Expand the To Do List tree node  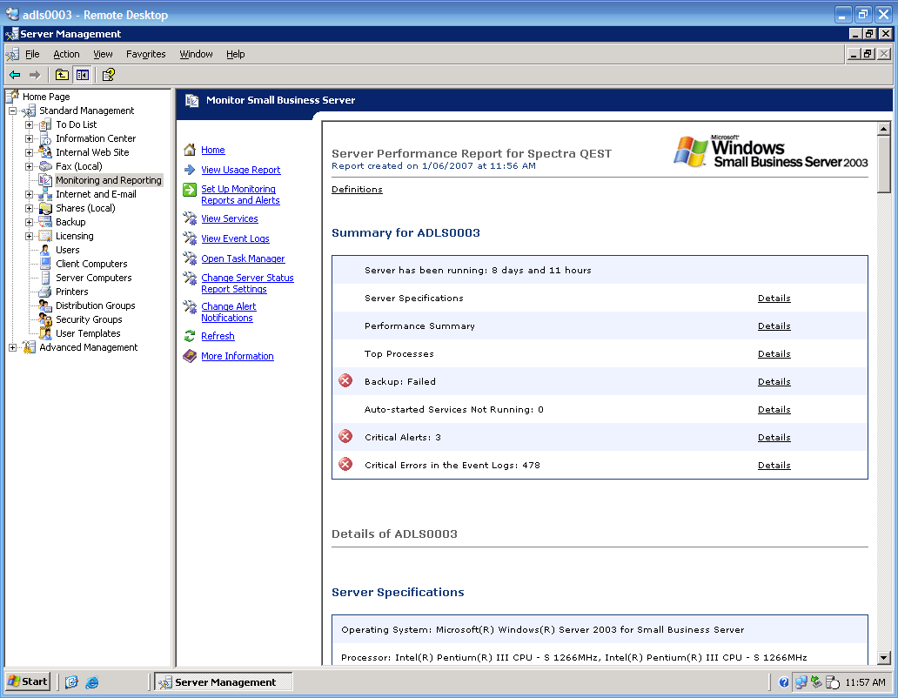click(x=30, y=124)
